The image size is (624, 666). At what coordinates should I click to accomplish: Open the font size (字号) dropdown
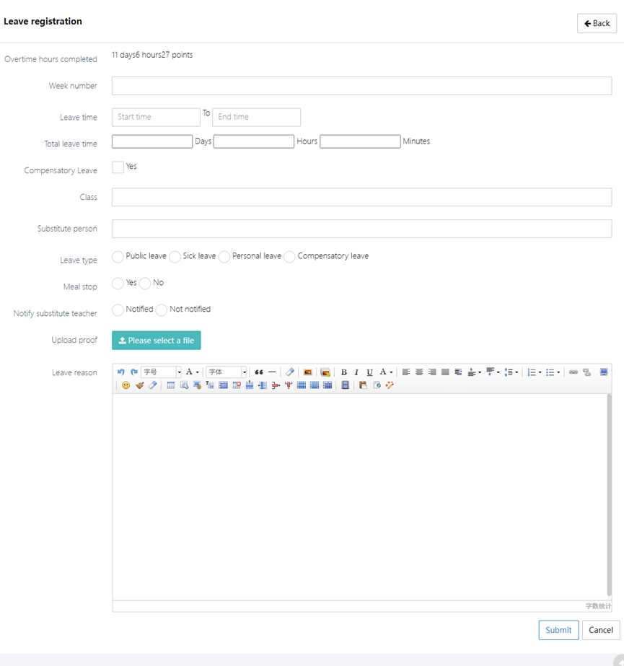point(179,372)
